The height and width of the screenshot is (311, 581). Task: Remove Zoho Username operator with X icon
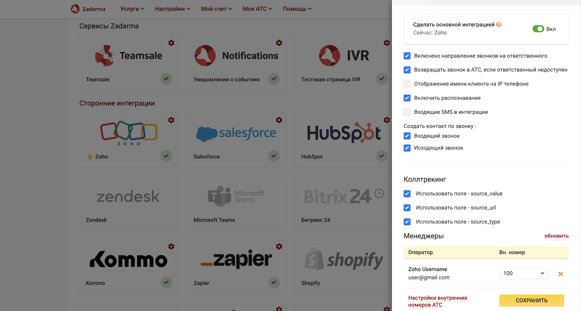tap(561, 274)
